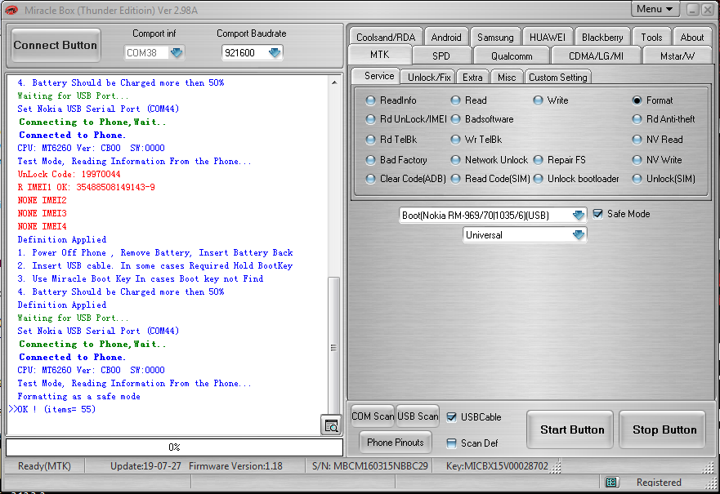
Task: Run a COM Scan
Action: 373,416
